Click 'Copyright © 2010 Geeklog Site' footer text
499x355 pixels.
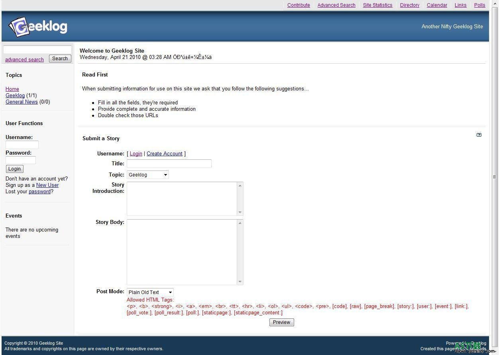pyautogui.click(x=34, y=343)
